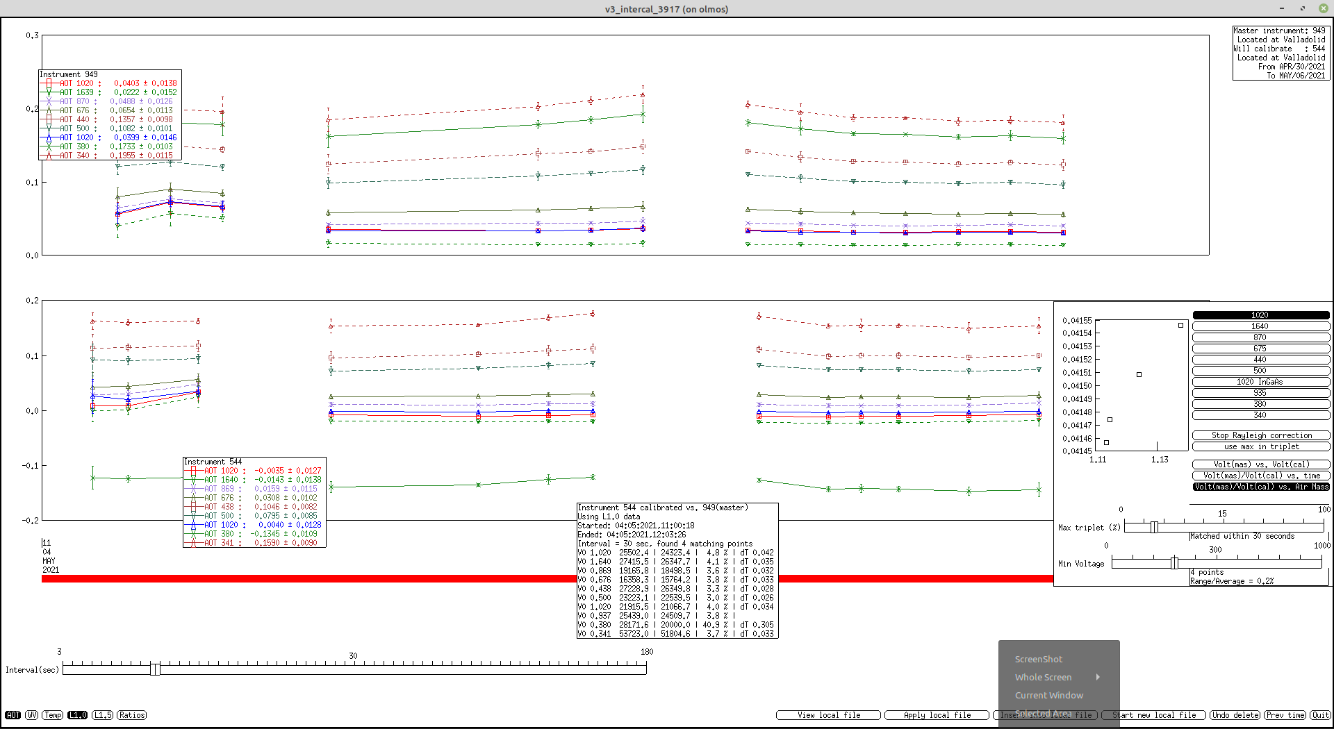This screenshot has width=1334, height=729.
Task: Click the Min Voltage slider handle
Action: 1174,563
